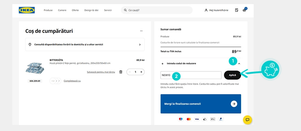This screenshot has height=131, width=301.
Task: Click the 'Sumar comandă' heading
Action: (171, 29)
